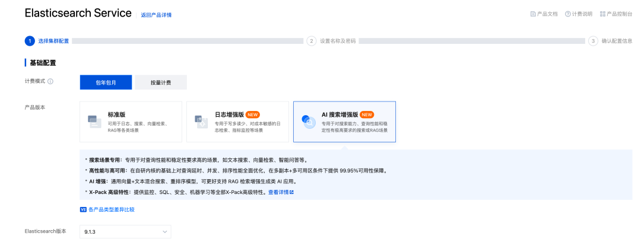Go to step 选择集群配置
This screenshot has width=641, height=245.
click(53, 41)
